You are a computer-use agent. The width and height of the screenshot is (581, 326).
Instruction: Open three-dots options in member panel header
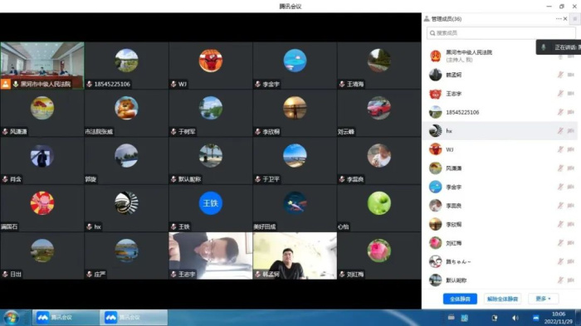(x=558, y=18)
